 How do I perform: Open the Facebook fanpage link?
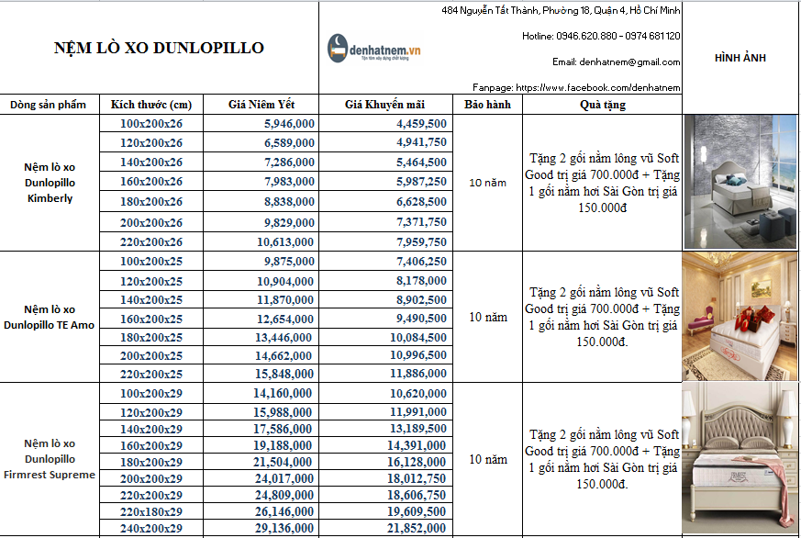598,87
